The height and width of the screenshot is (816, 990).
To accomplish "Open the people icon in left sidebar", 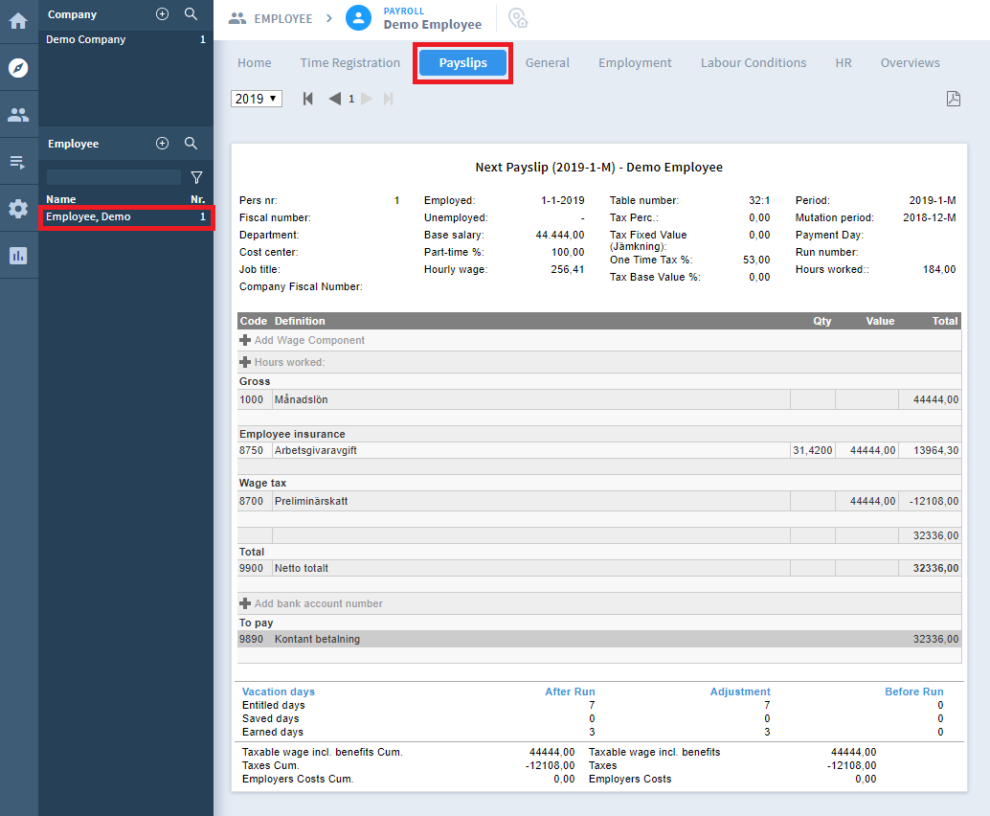I will coord(18,114).
